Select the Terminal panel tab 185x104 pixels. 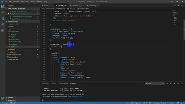73,83
